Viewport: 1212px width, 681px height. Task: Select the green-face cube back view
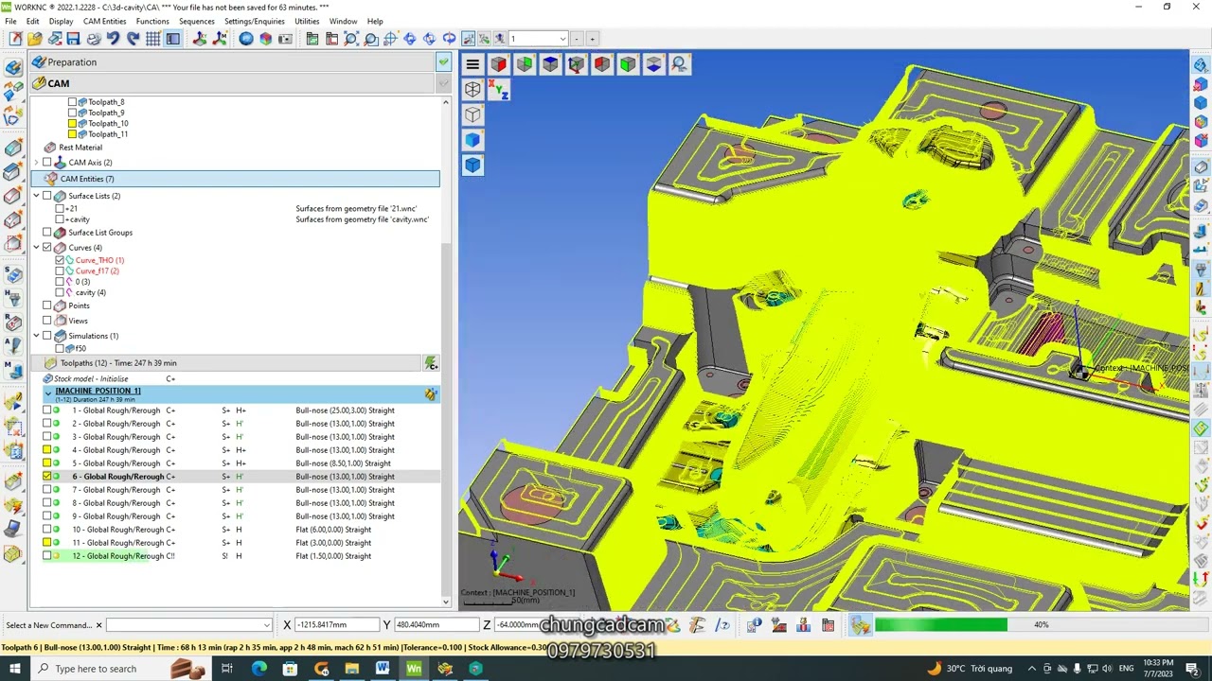pyautogui.click(x=525, y=64)
